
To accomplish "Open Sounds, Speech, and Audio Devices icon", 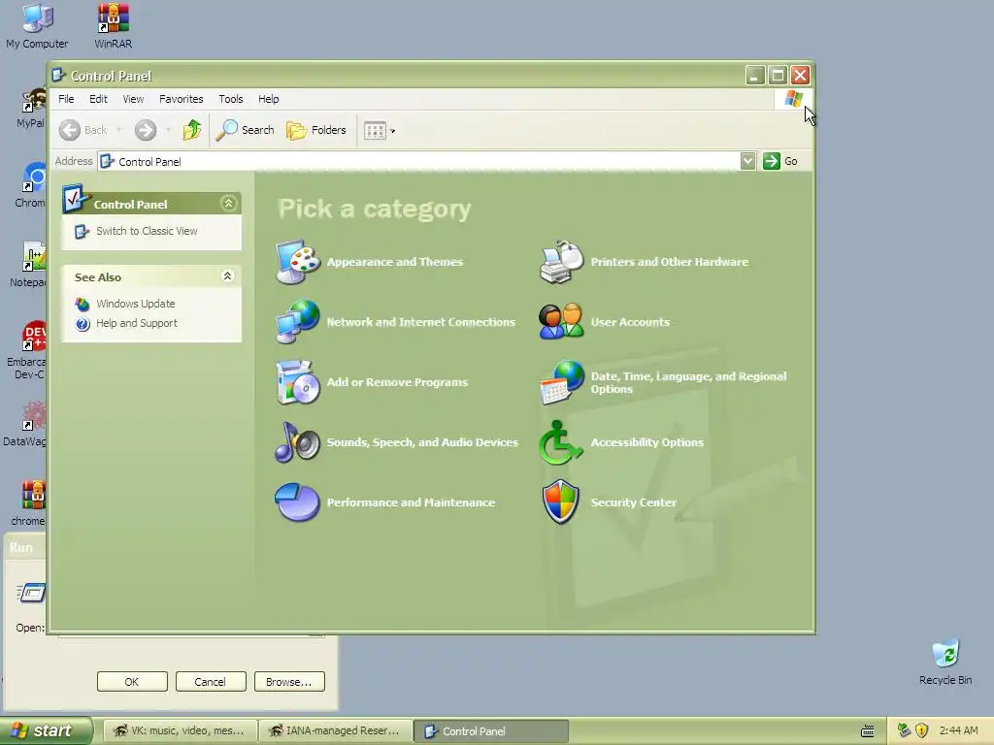I will tap(297, 442).
